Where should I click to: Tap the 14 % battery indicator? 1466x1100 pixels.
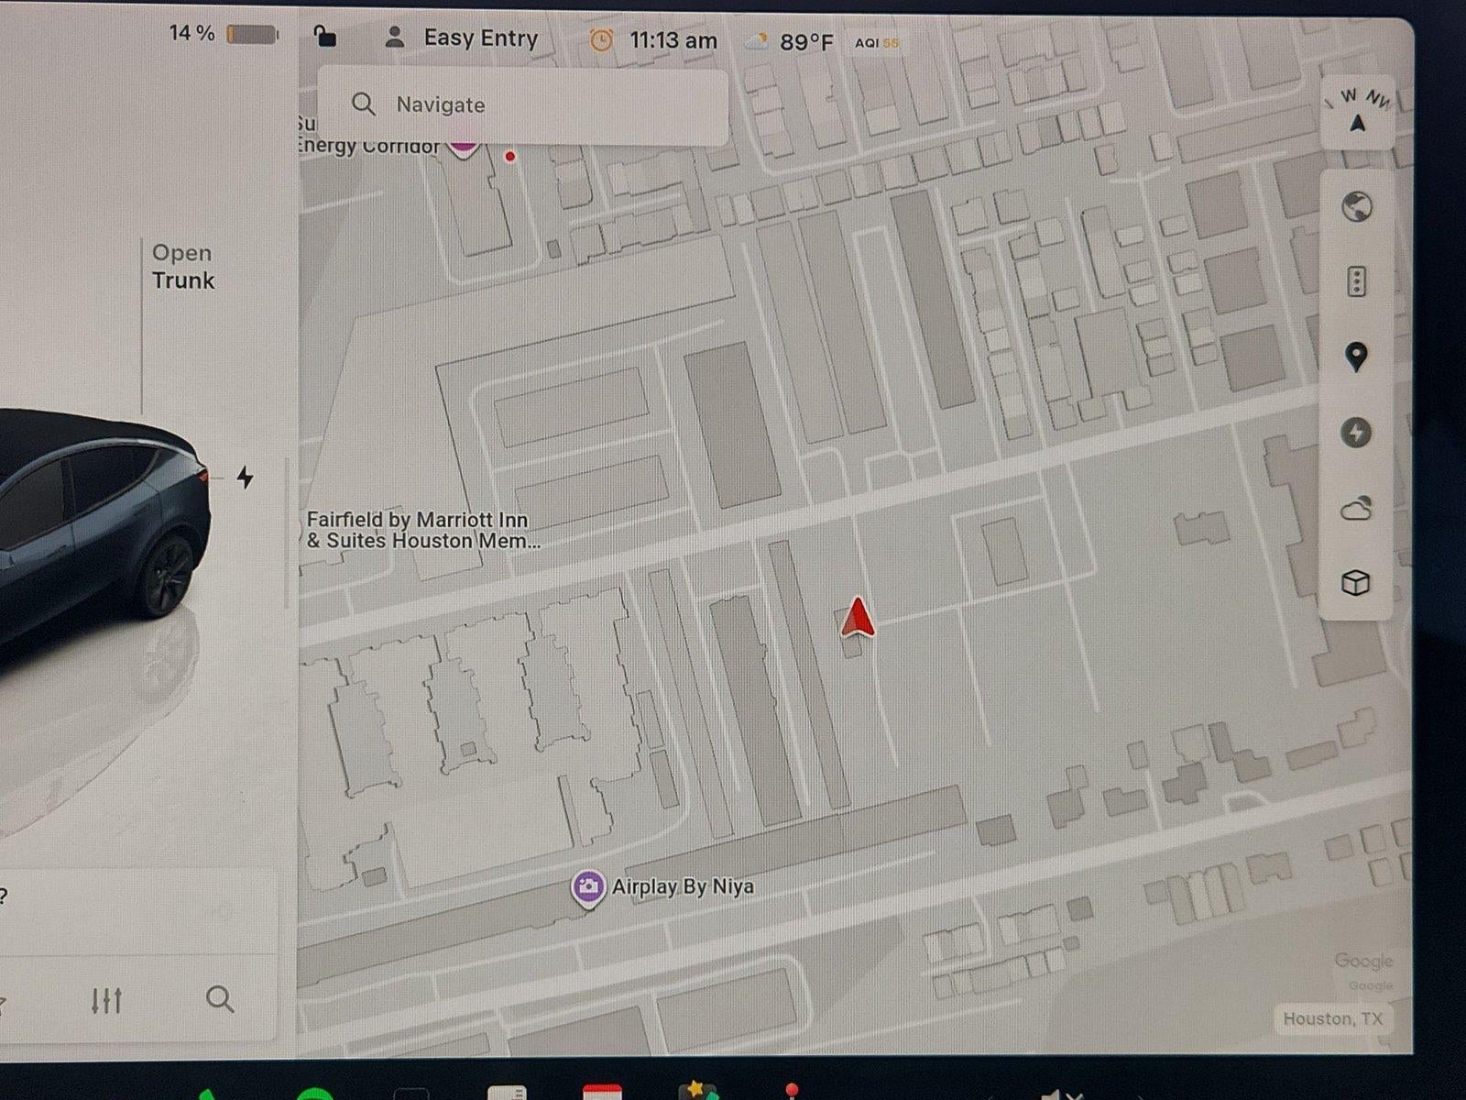[223, 34]
